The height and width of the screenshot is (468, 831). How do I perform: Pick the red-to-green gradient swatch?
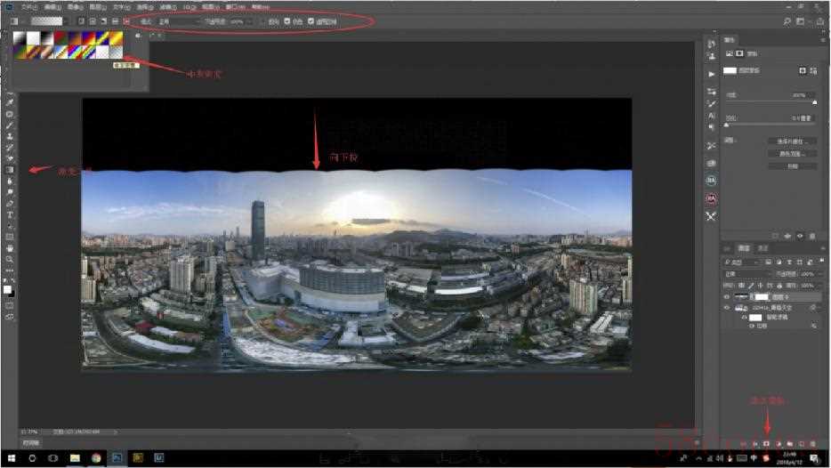coord(60,38)
